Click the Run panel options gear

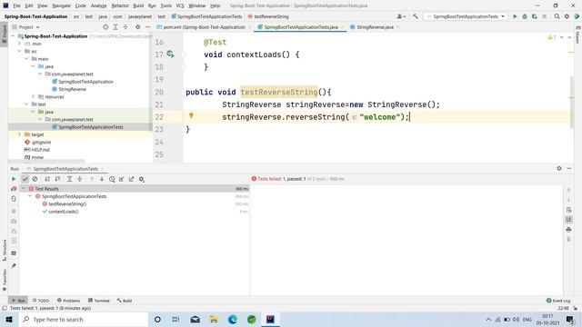click(x=559, y=168)
